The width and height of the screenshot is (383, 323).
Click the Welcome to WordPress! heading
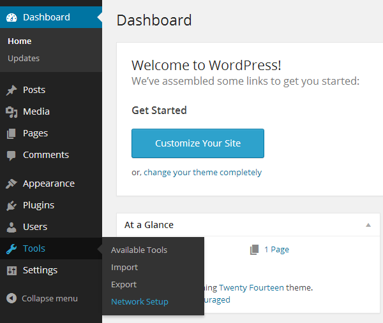pos(206,66)
